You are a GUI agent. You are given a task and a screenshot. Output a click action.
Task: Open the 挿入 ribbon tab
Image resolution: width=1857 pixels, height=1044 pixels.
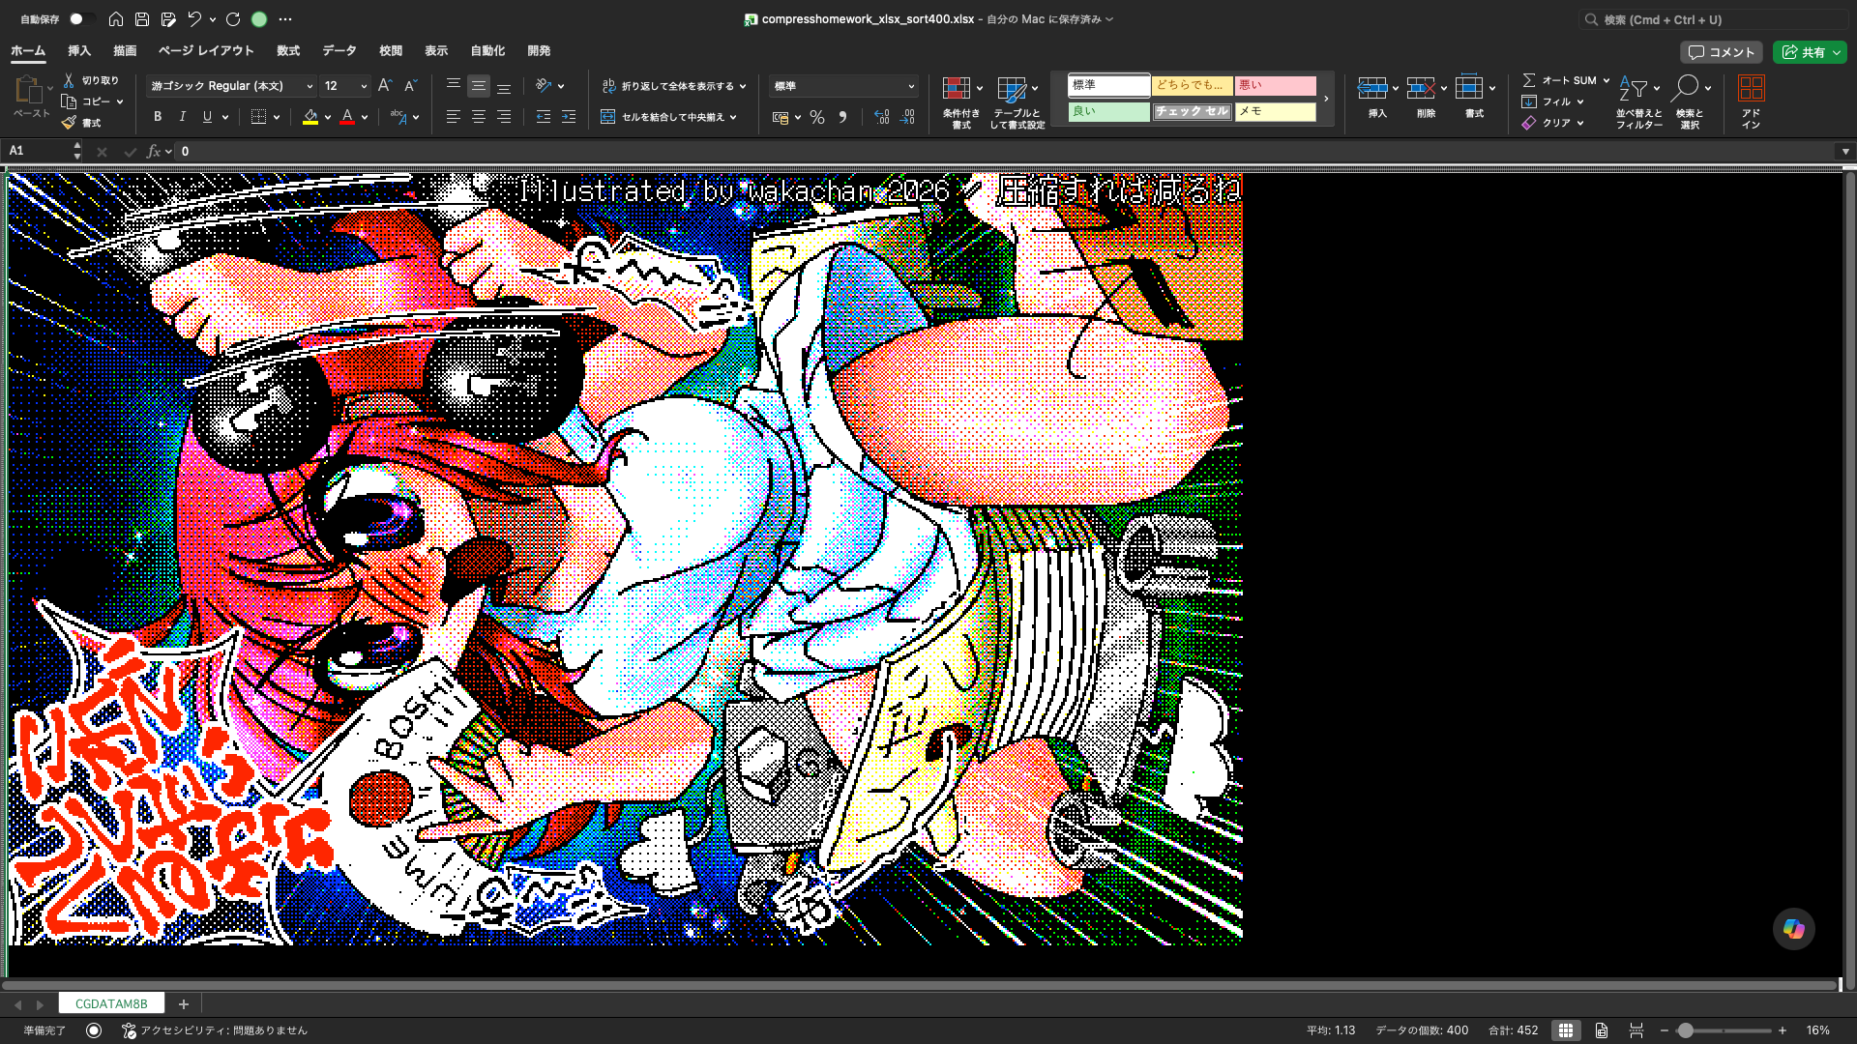click(x=79, y=51)
